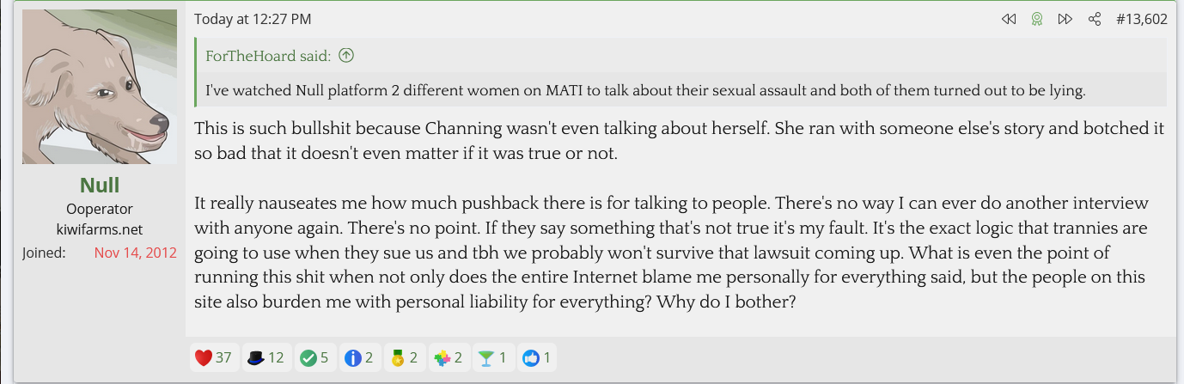Image resolution: width=1184 pixels, height=384 pixels.
Task: Click the 'Nov 14, 2012' join date
Action: point(136,253)
